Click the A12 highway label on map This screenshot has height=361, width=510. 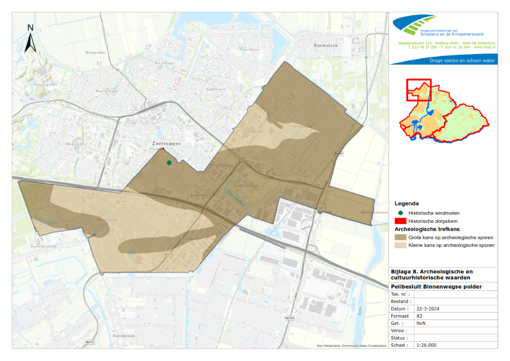click(133, 192)
